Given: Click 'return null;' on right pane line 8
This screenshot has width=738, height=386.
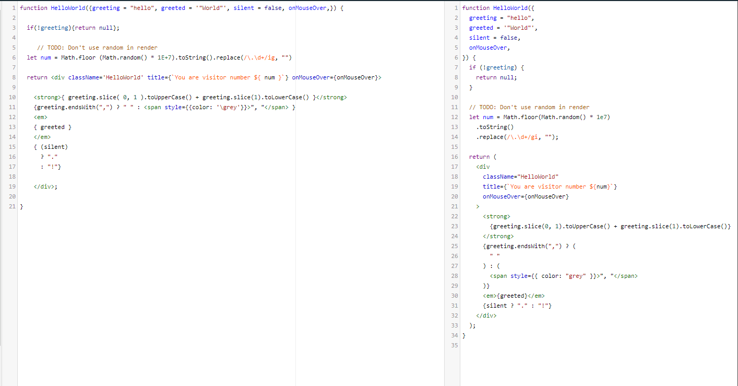Looking at the screenshot, I should tap(496, 77).
